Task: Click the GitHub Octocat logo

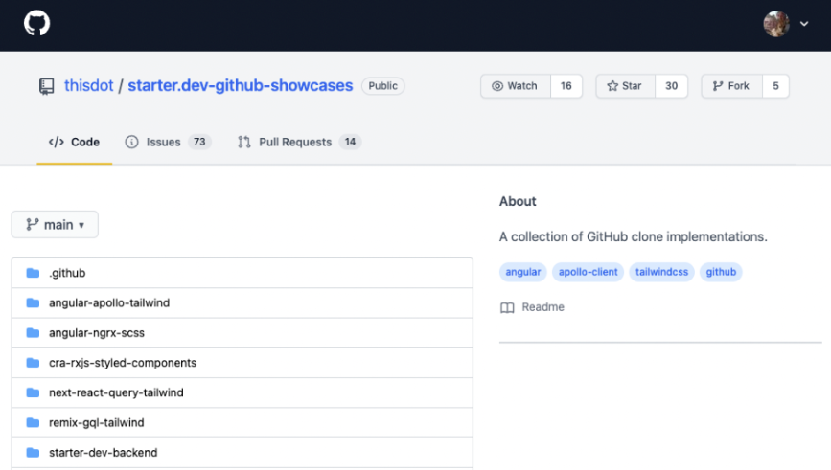Action: (36, 23)
